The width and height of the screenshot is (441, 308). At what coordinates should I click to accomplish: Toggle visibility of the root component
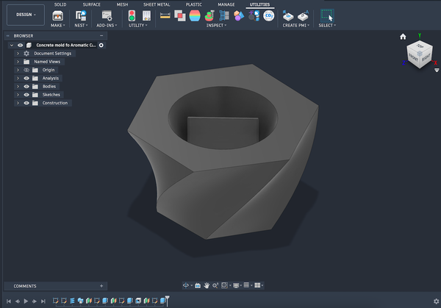21,45
